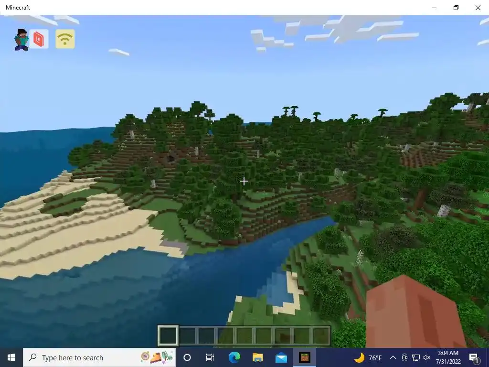This screenshot has width=489, height=367.
Task: Open Cortana circle icon on the taskbar
Action: 187,357
